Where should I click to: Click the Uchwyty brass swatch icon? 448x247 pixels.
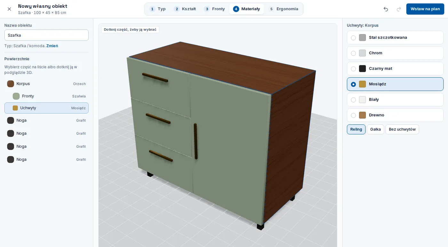[x=15, y=108]
